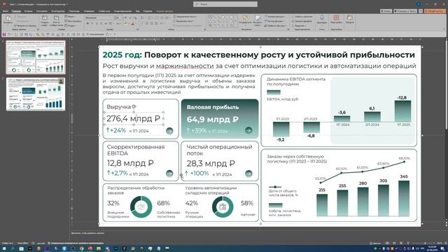Click the Формат по образцу brush
The image size is (448, 252).
[x=25, y=26]
